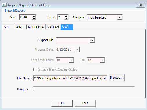Expand the Year Level To dropdown
Viewport: 147px width, 110px height.
tap(102, 60)
